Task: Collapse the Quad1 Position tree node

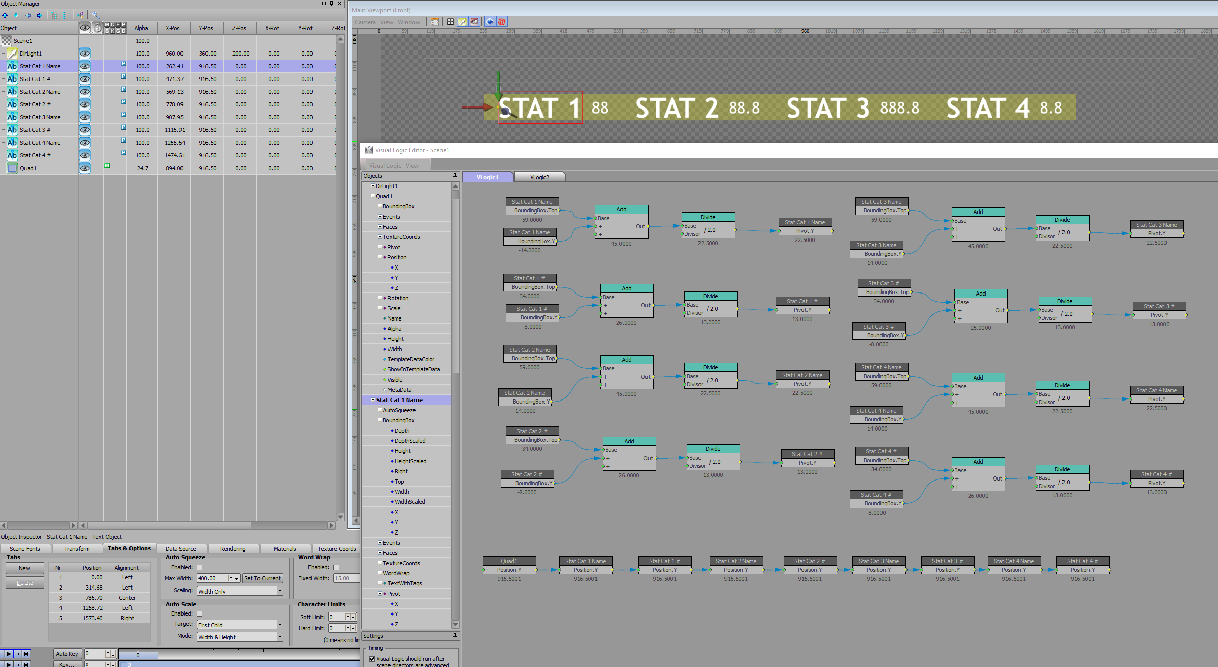Action: (x=380, y=257)
